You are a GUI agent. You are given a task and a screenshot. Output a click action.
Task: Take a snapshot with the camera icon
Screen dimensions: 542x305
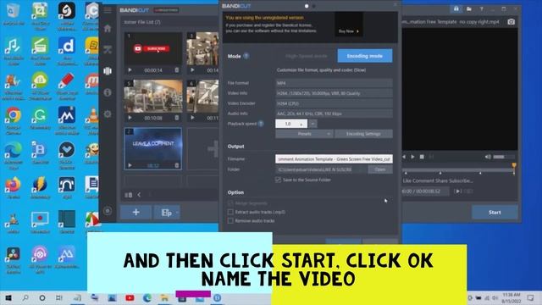[511, 22]
